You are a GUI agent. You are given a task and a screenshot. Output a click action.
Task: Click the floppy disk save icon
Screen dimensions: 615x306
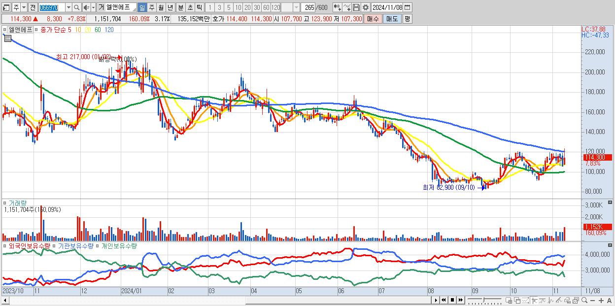click(356, 7)
